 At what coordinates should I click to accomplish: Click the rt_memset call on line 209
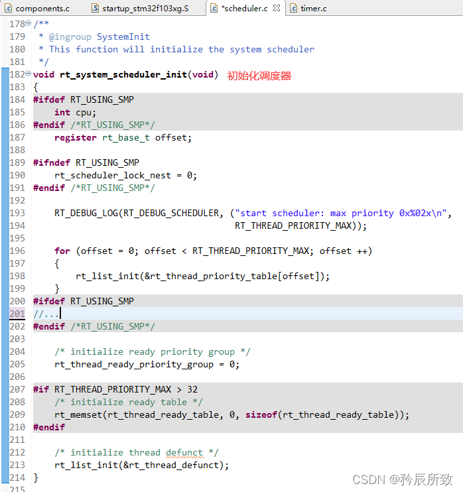point(231,415)
